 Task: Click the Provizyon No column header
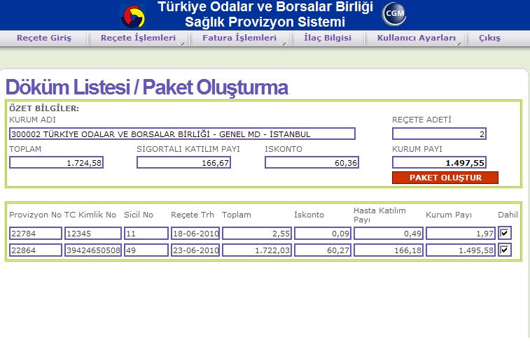pyautogui.click(x=36, y=215)
